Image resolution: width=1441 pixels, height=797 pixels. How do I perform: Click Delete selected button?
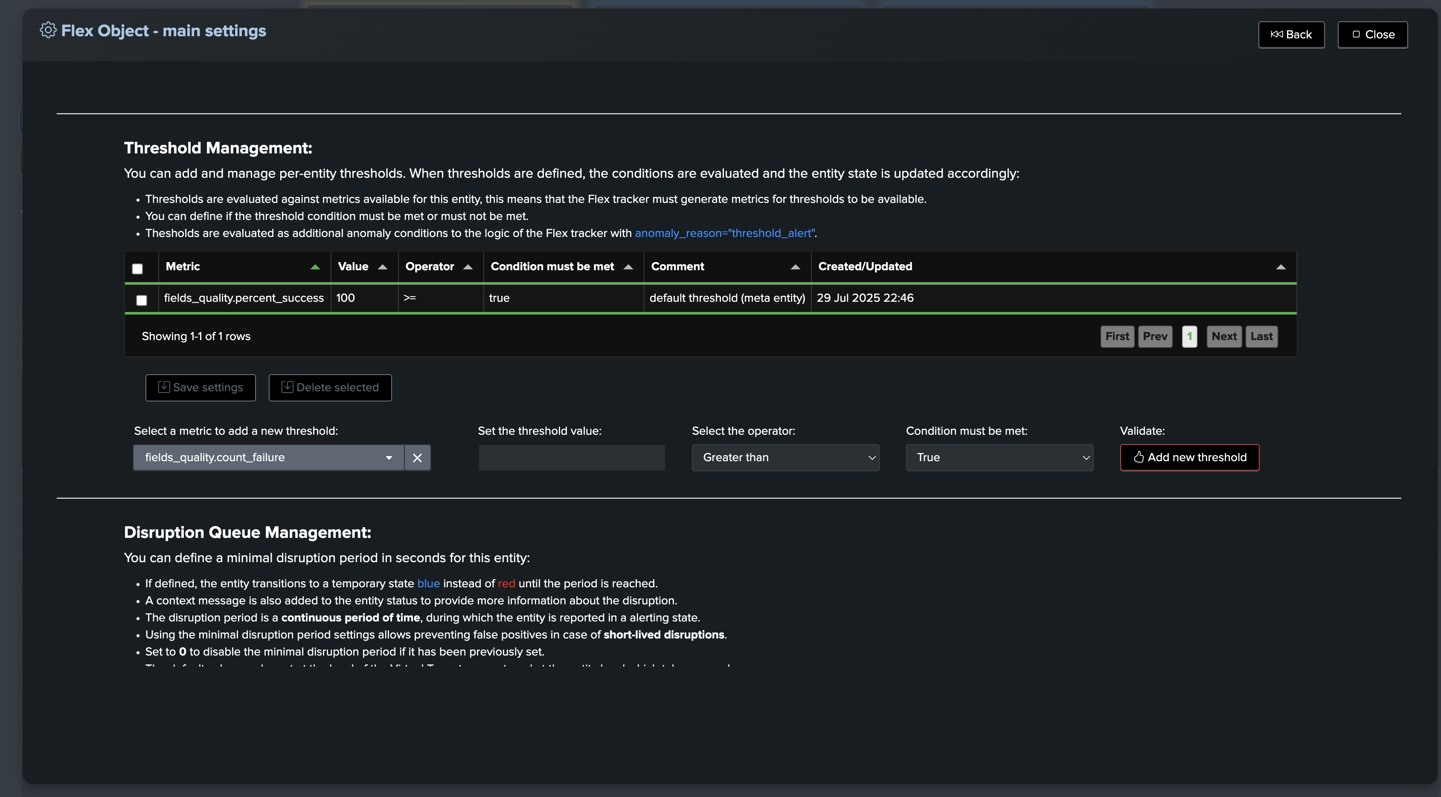point(330,387)
